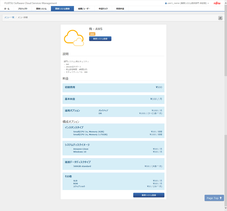Open the 組織/ユーザー tab
The image size is (227, 211).
84,9
